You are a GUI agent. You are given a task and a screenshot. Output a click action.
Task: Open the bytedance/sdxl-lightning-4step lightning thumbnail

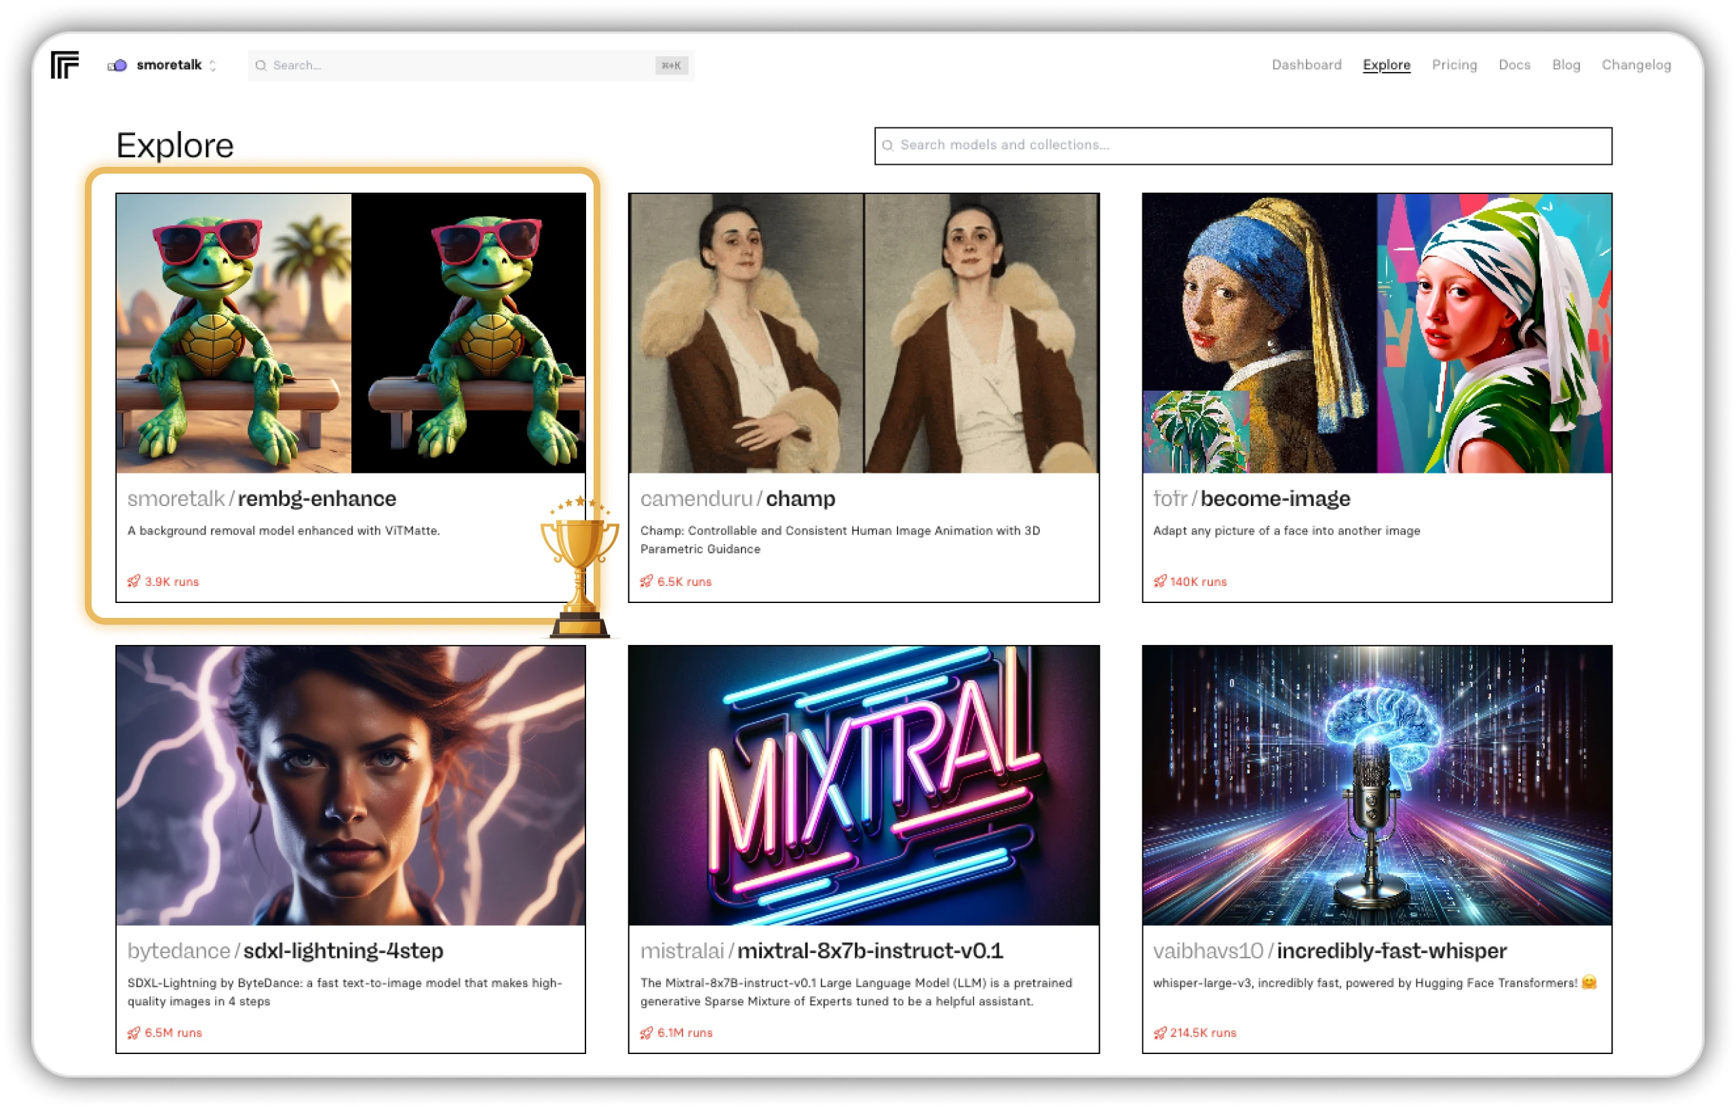[x=350, y=785]
